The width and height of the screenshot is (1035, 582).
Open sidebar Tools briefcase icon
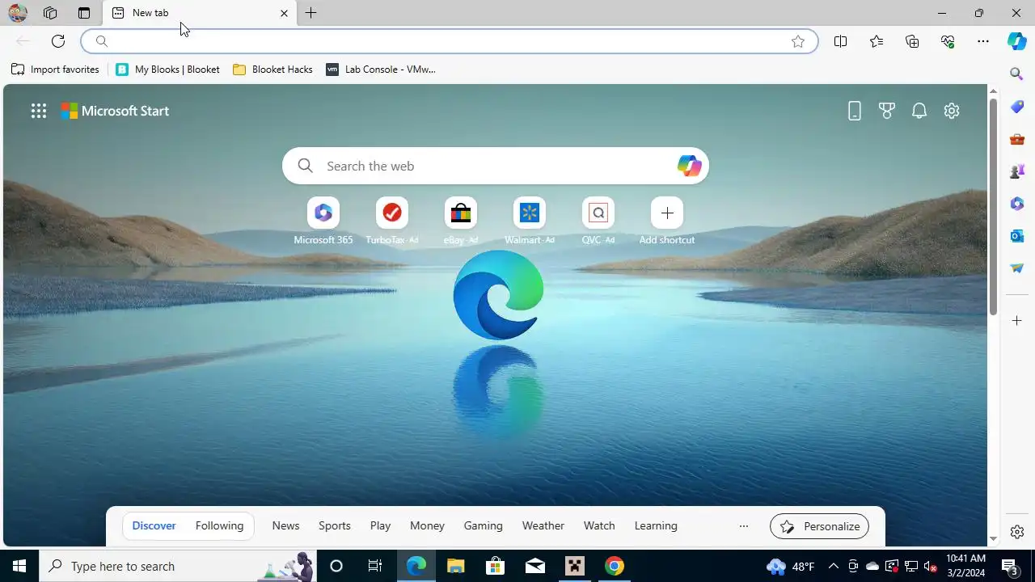coord(1017,139)
